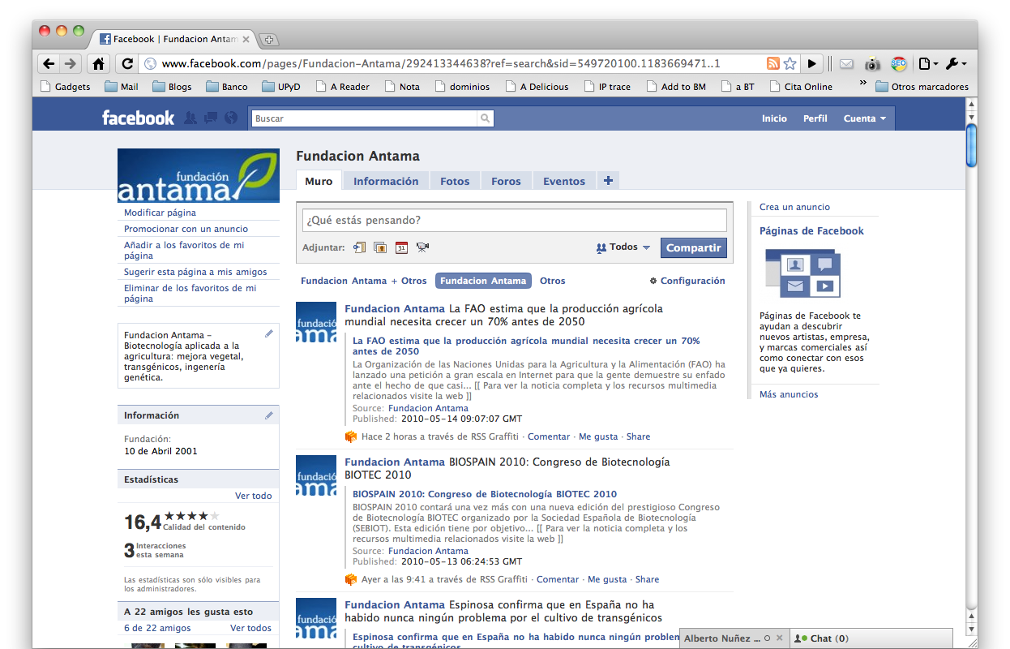Click the Páginas de Facebook ad image

tap(802, 273)
